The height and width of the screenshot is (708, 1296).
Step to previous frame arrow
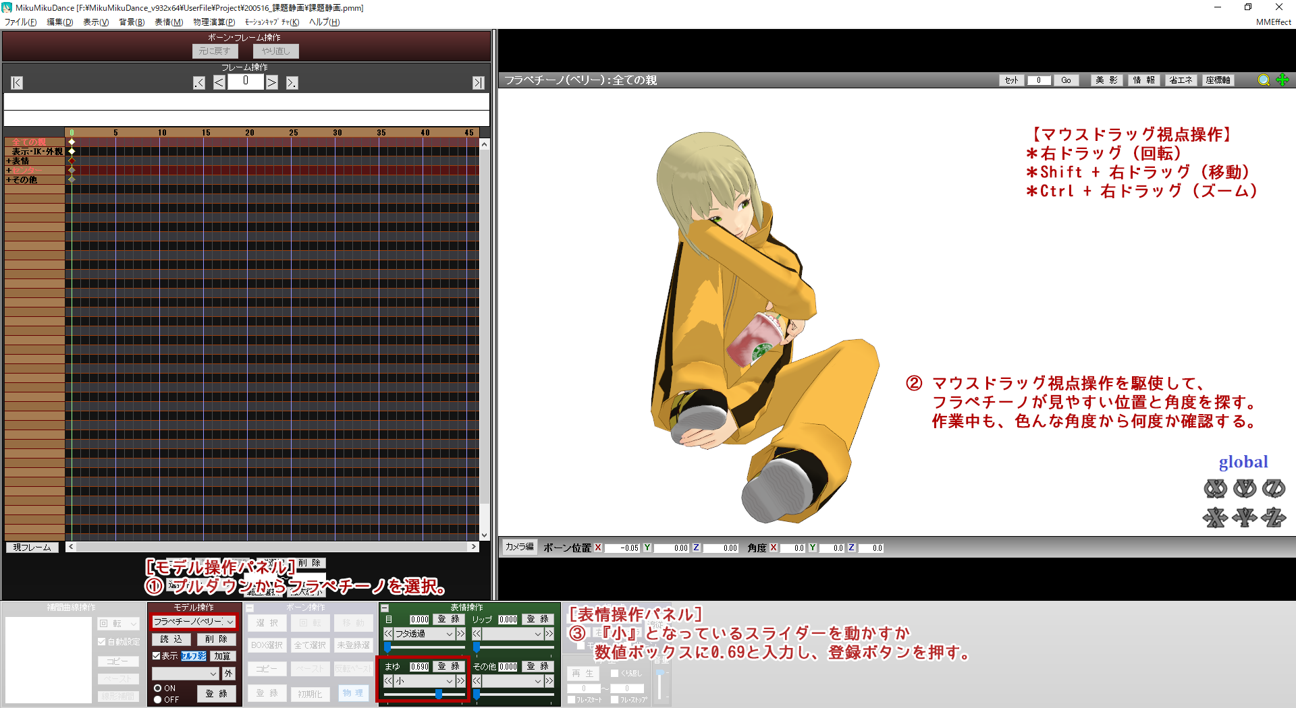(x=219, y=83)
